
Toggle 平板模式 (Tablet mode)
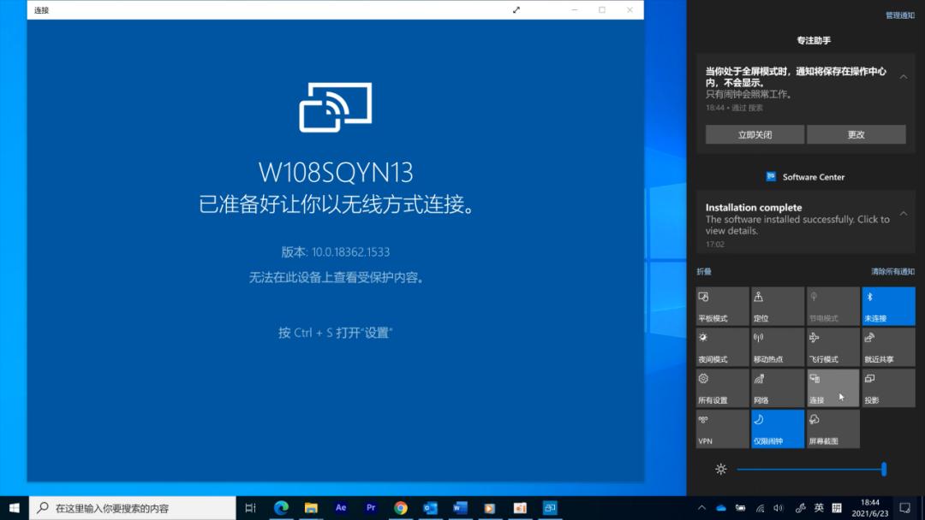tap(721, 305)
